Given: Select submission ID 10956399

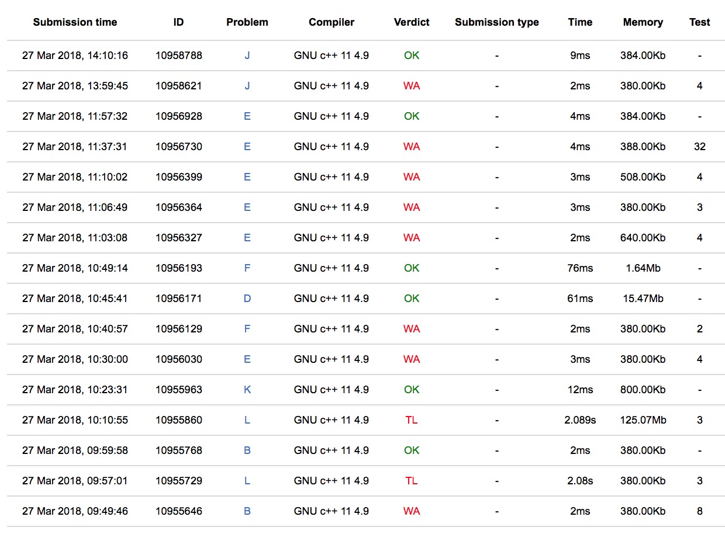Looking at the screenshot, I should click(179, 177).
